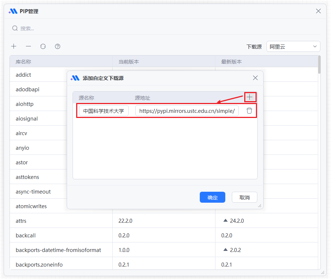Refresh the package list
The height and width of the screenshot is (279, 331).
coord(43,46)
